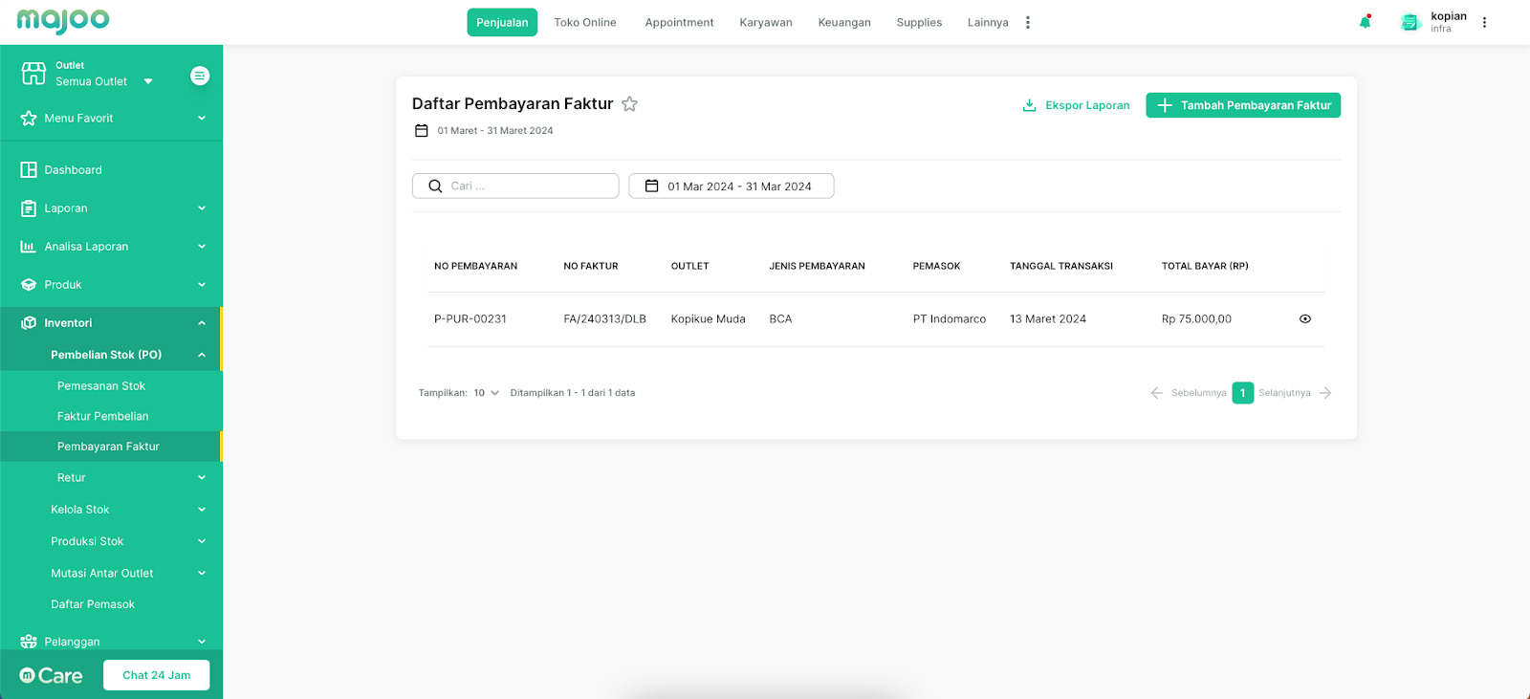Switch to the Supplies tab

[919, 22]
